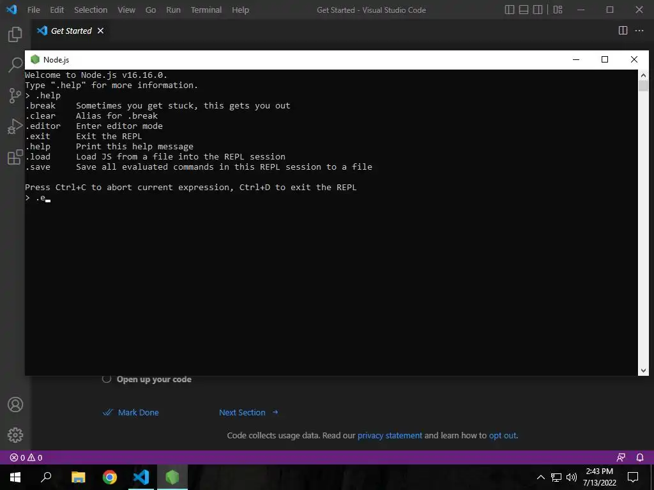Open the Go menu
The width and height of the screenshot is (654, 490).
pyautogui.click(x=151, y=10)
